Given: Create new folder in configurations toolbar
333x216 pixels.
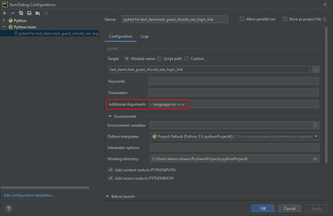Looking at the screenshot, I should (38, 13).
